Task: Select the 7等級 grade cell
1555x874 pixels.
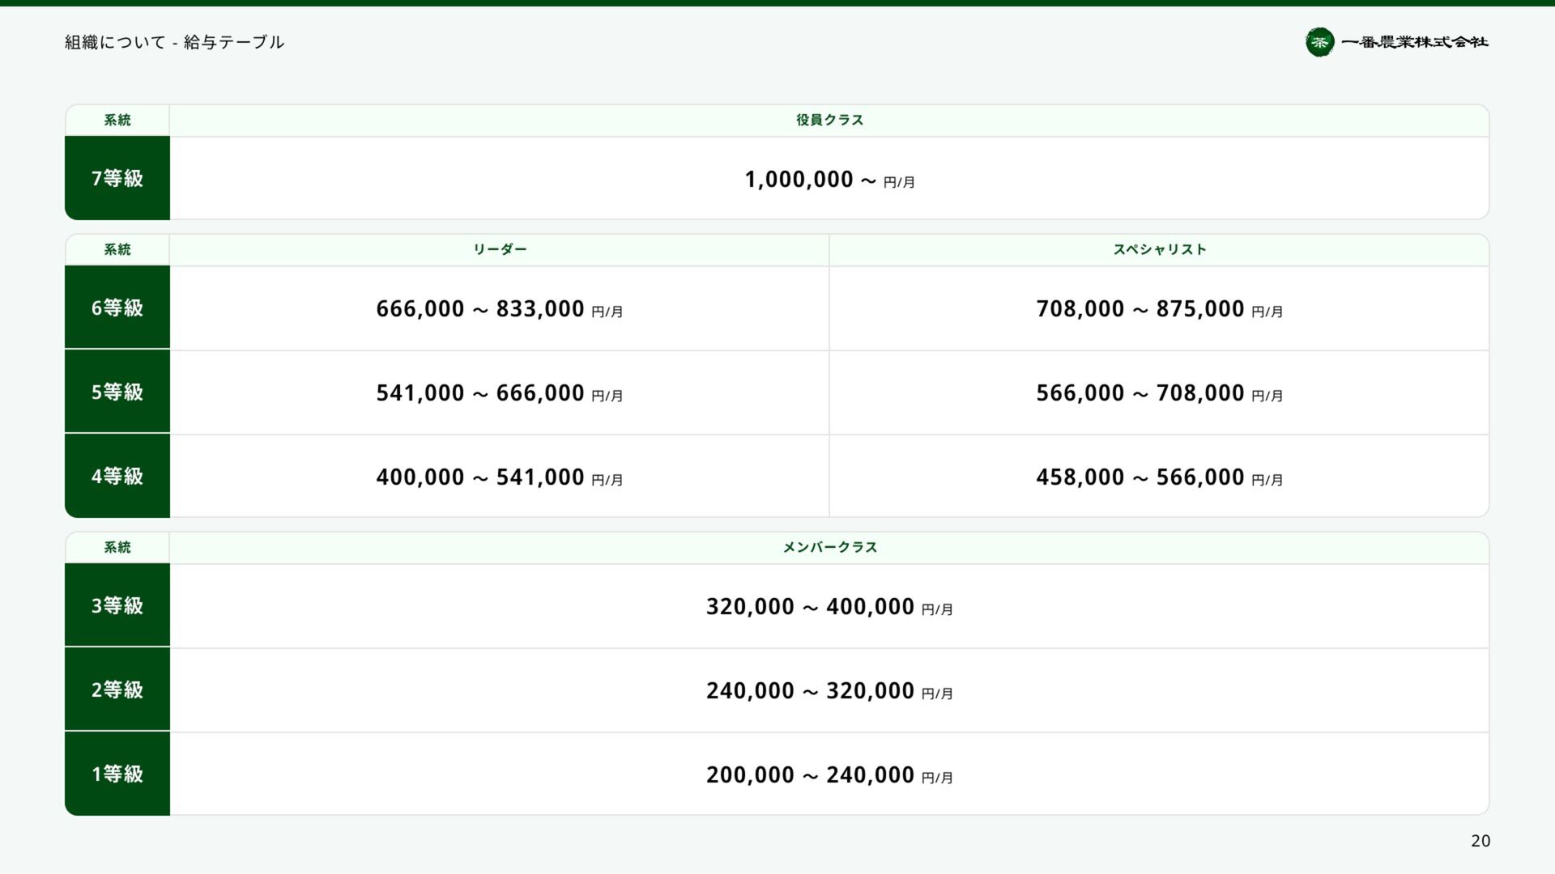Action: point(117,178)
